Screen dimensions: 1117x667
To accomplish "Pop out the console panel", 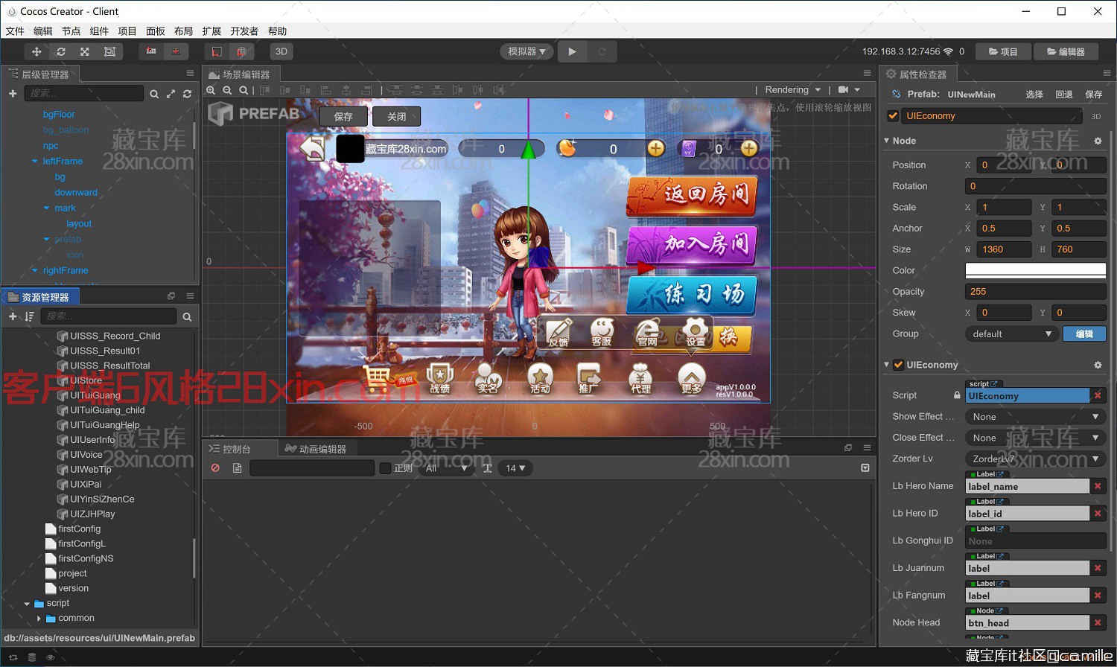I will [x=847, y=448].
